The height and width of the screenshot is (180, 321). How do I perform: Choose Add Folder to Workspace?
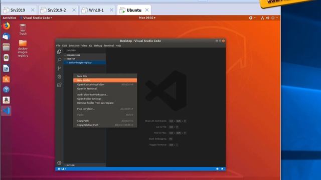105,94
